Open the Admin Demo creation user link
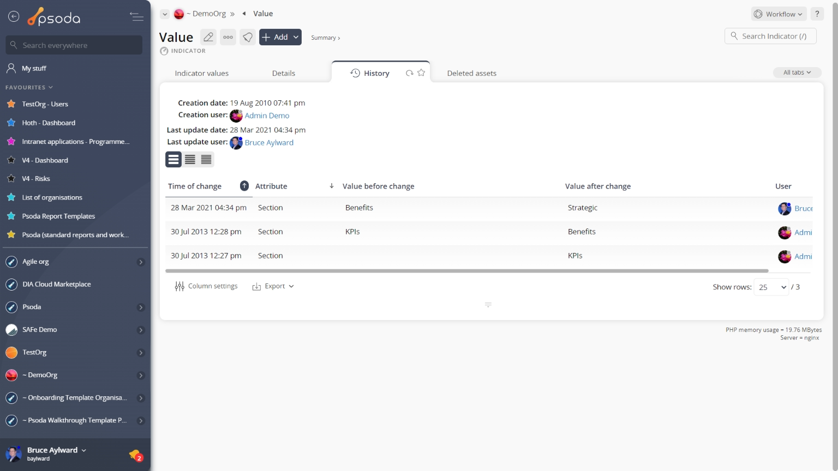Image resolution: width=838 pixels, height=471 pixels. (x=267, y=116)
